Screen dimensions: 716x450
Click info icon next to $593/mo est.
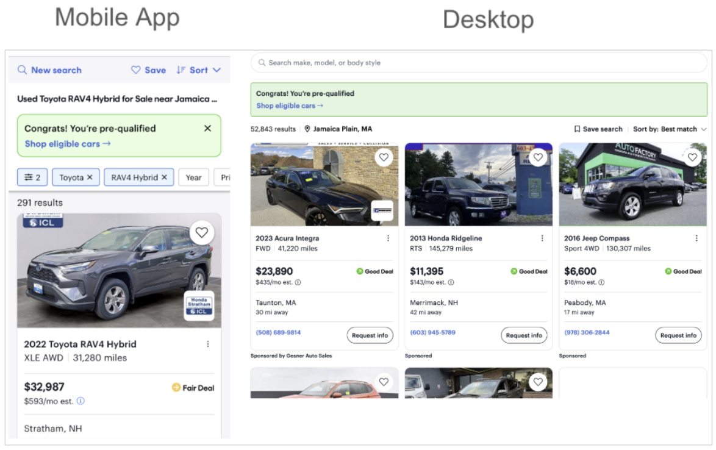81,401
